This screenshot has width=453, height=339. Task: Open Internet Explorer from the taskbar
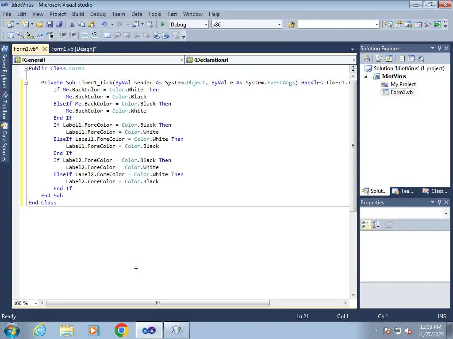pos(39,330)
